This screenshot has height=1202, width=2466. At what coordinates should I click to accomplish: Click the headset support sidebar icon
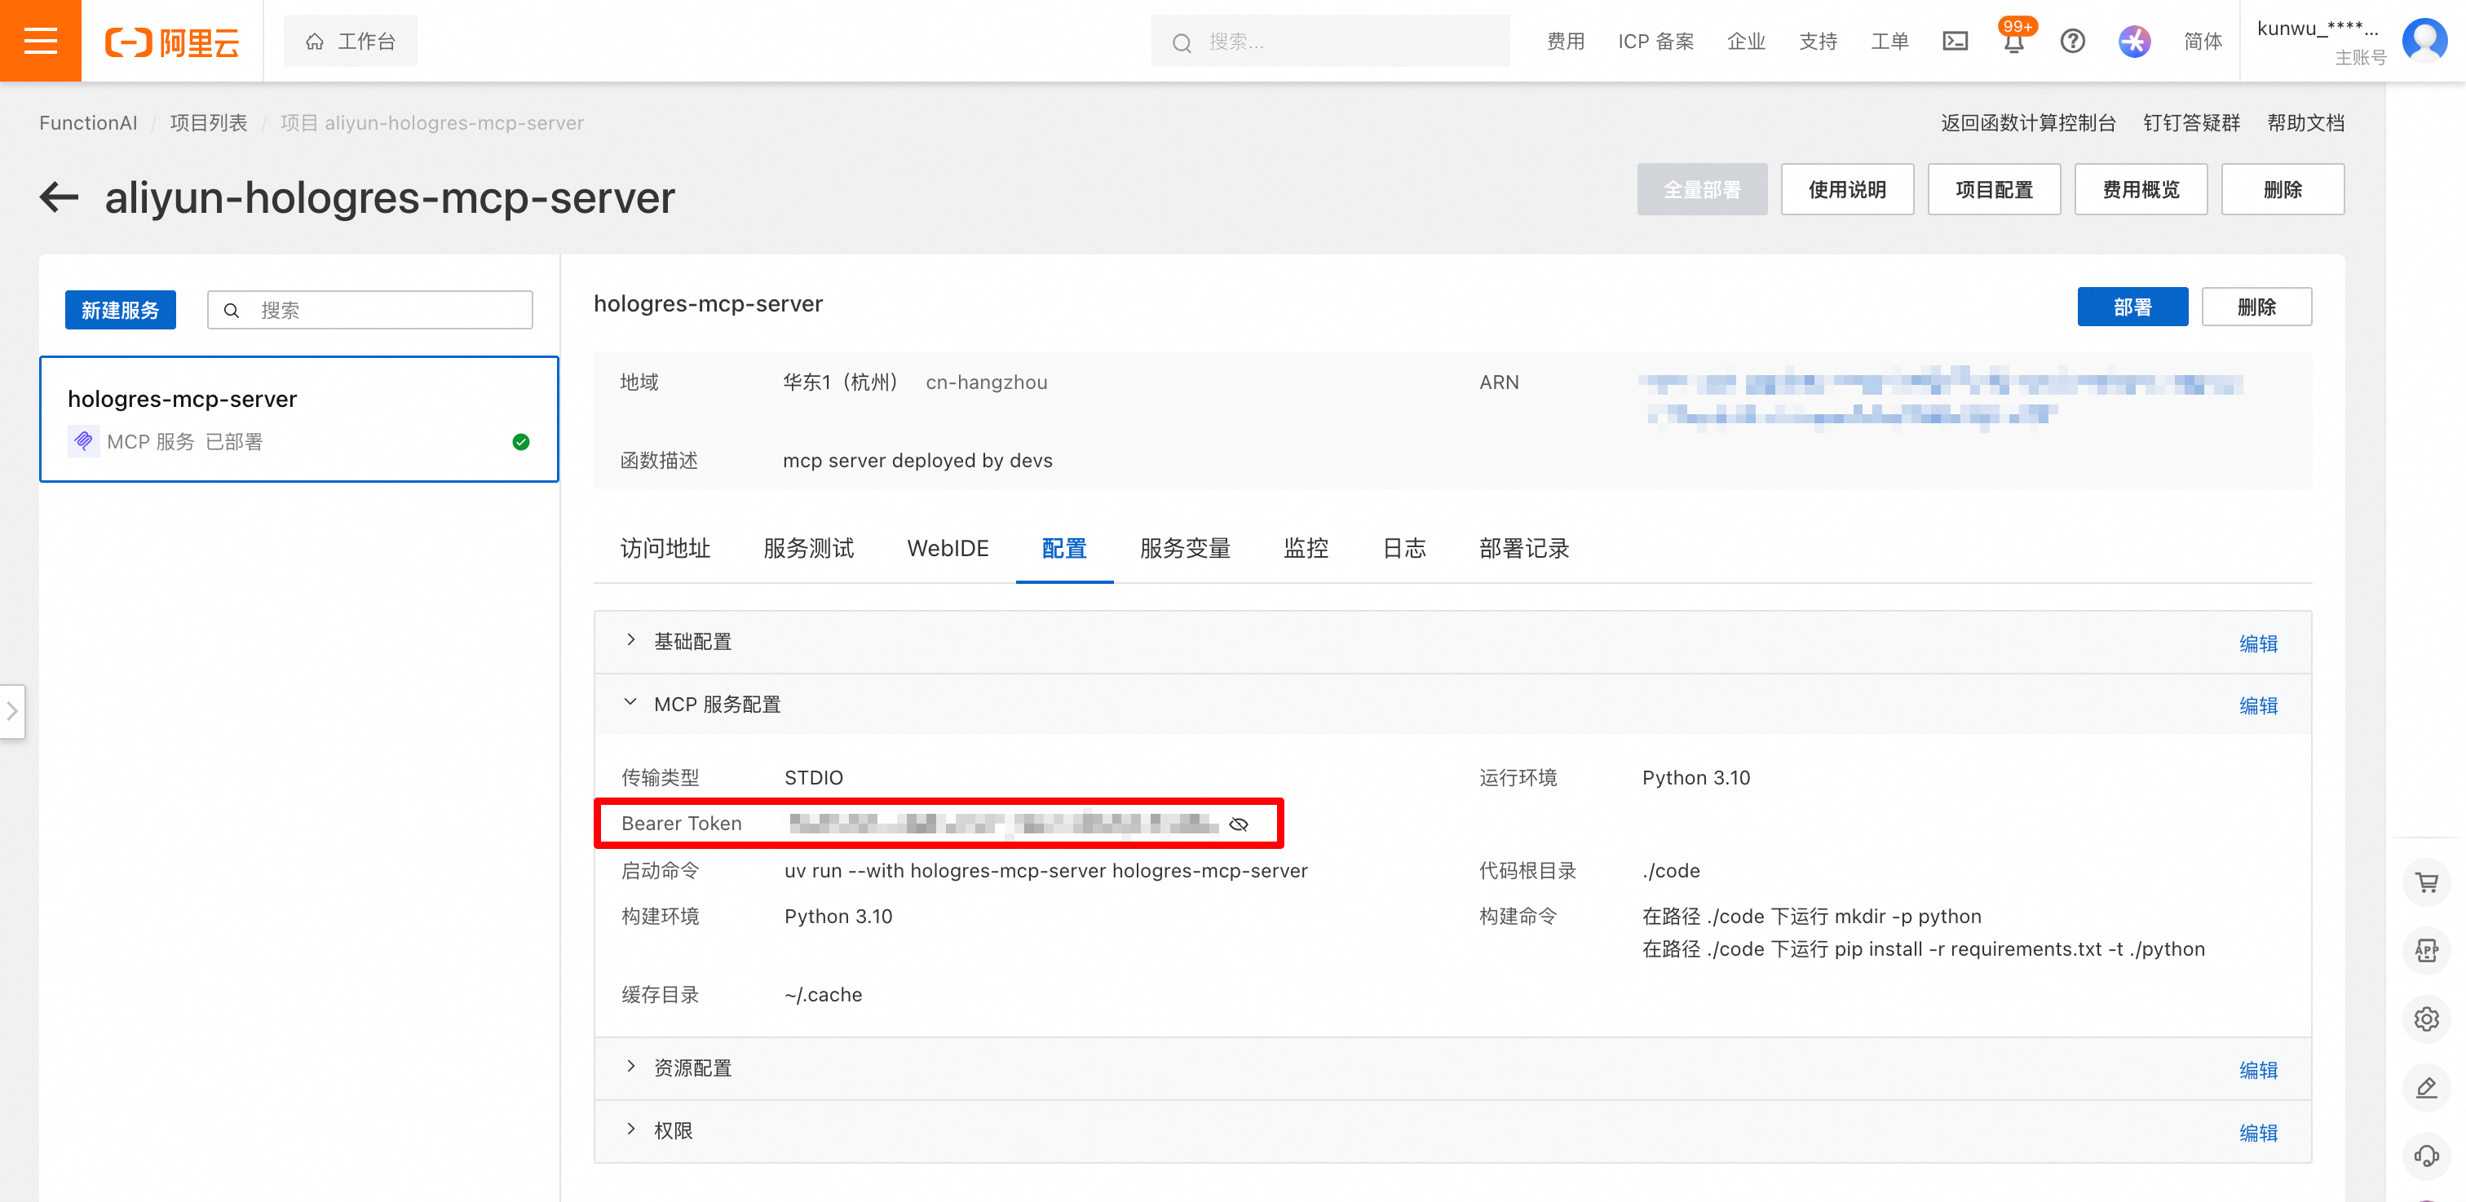2426,1155
